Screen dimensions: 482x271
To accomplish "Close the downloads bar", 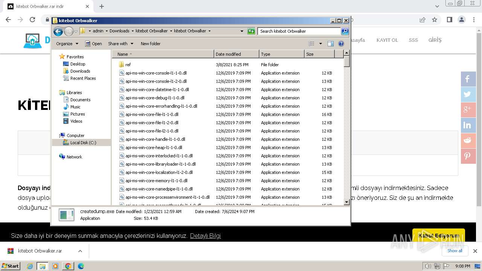I will 475,251.
